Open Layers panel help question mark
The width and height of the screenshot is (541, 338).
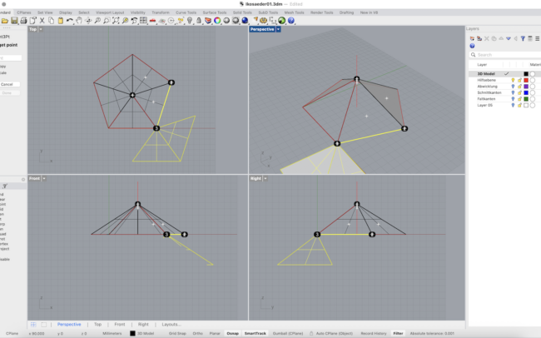[x=472, y=46]
